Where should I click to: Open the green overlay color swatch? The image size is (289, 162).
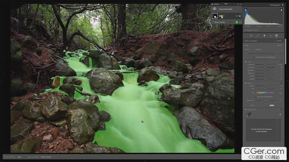pyautogui.click(x=237, y=22)
